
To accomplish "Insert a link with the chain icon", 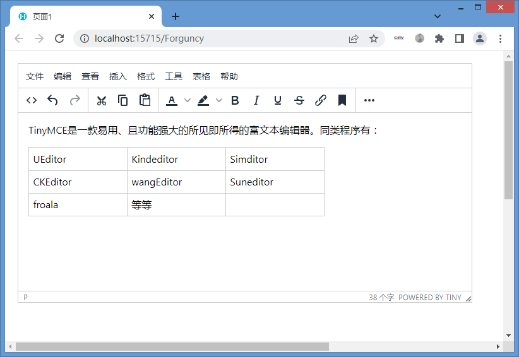I will click(x=320, y=100).
